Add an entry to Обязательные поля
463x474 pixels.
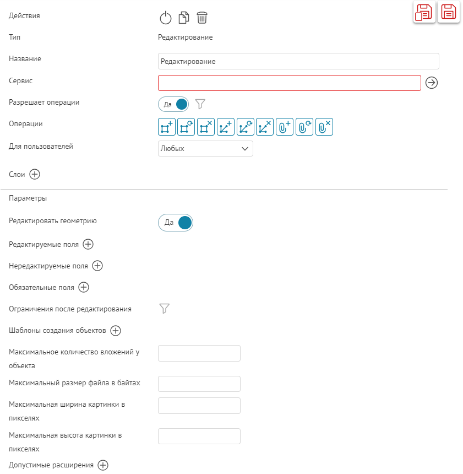[x=84, y=287]
